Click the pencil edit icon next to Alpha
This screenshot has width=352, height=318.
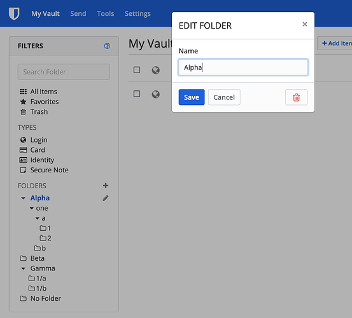point(106,198)
